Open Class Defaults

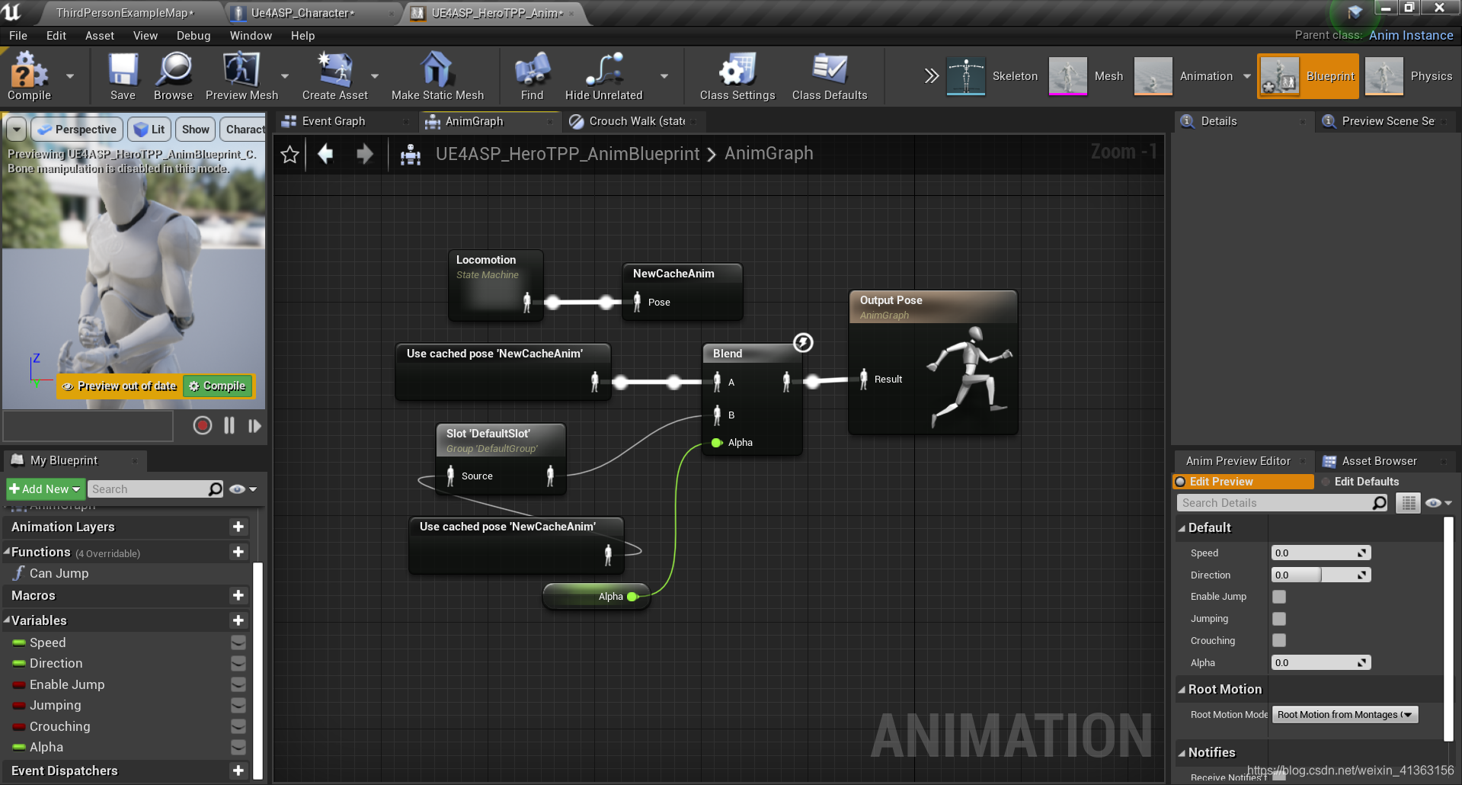coord(829,75)
